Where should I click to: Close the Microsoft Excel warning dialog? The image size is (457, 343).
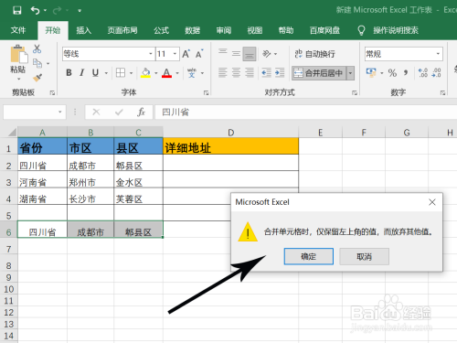tap(432, 202)
